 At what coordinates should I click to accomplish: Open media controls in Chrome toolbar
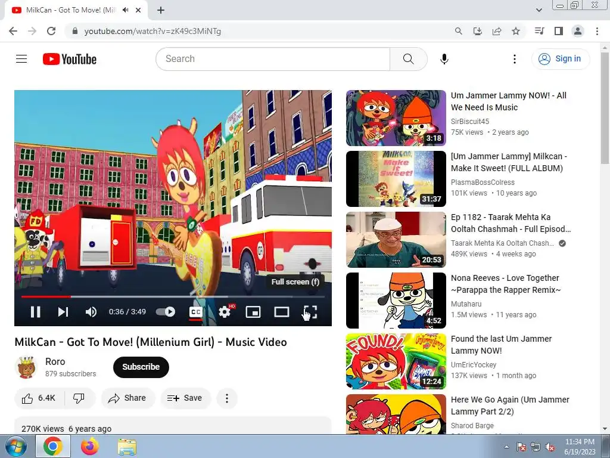[539, 31]
